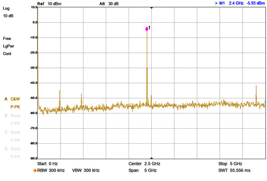Click the P-PK detector under trace A
The width and height of the screenshot is (267, 181).
click(15, 107)
